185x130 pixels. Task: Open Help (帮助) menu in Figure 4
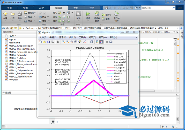113,37
